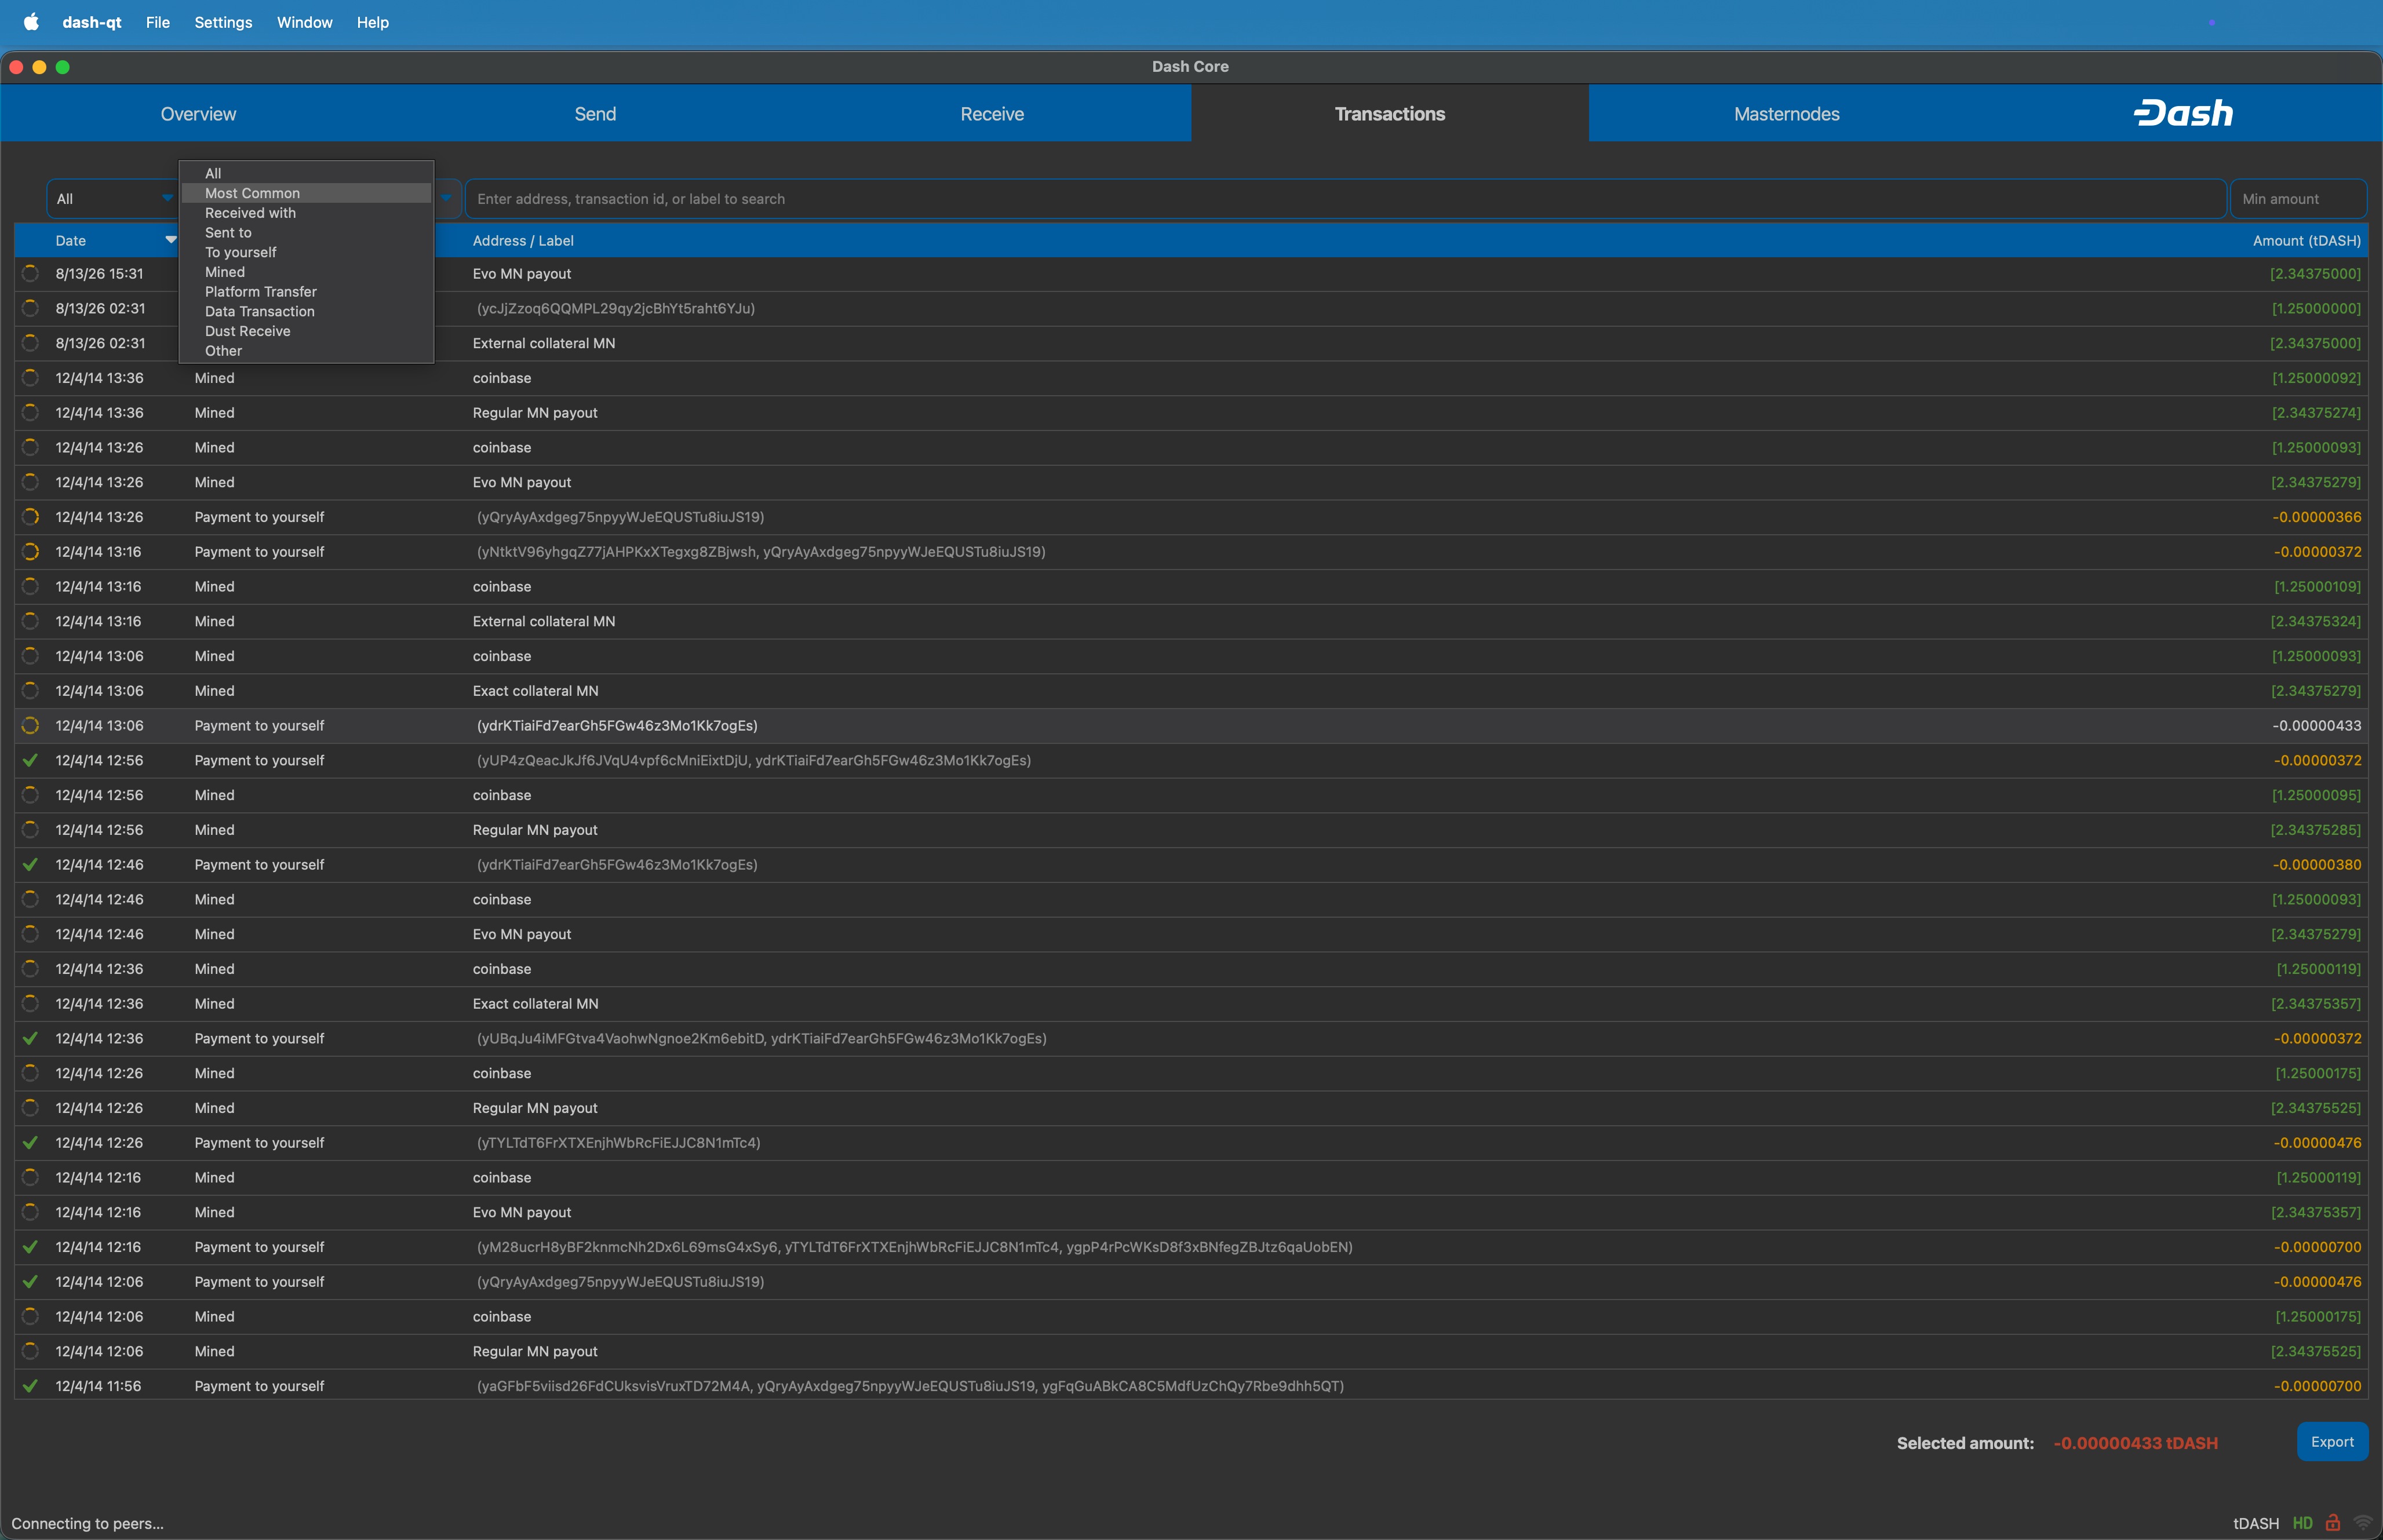Viewport: 2383px width, 1540px height.
Task: Click pending icon of 13:16 Payment to yourself row
Action: click(x=31, y=551)
